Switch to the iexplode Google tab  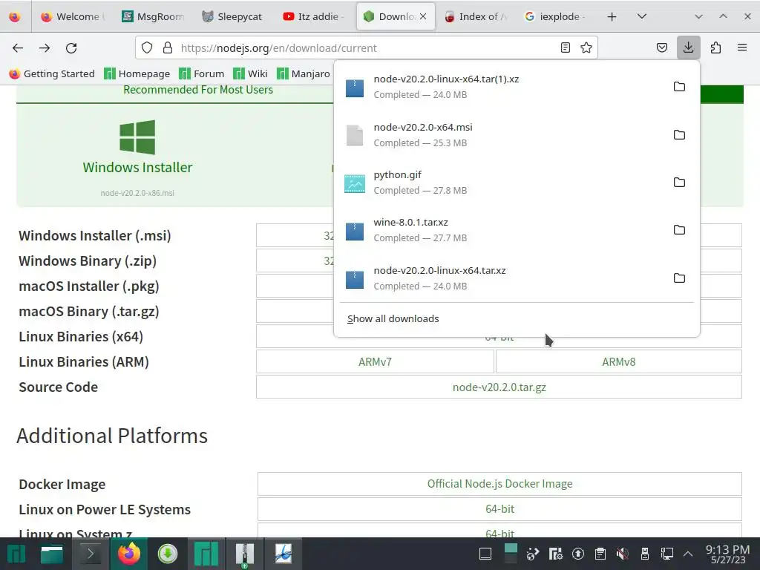pyautogui.click(x=557, y=16)
